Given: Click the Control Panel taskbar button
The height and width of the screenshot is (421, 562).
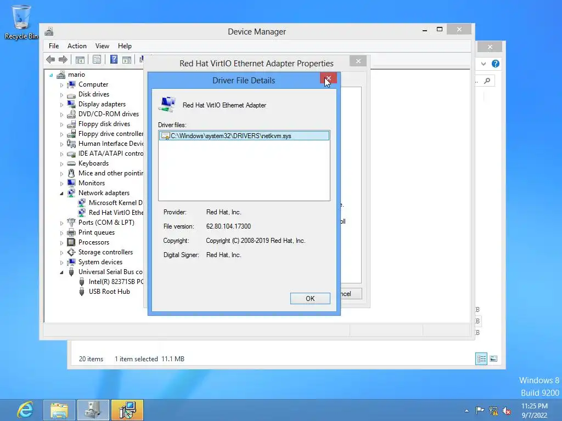Looking at the screenshot, I should [x=127, y=410].
